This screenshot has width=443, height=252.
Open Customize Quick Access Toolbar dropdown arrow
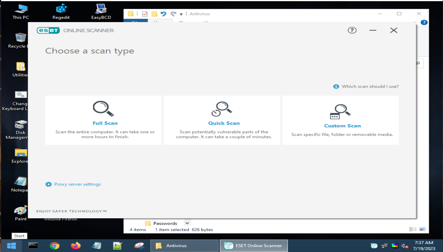tap(181, 14)
